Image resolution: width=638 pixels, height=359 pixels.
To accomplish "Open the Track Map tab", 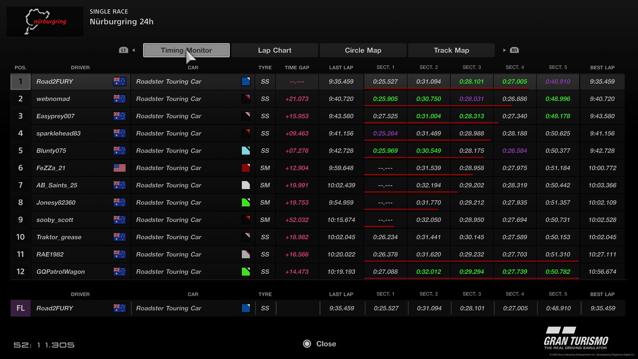I will (x=451, y=50).
